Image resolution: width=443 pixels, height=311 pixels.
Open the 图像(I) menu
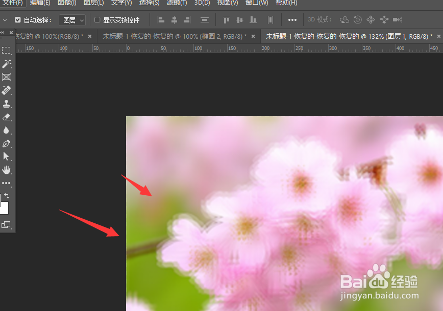[x=67, y=3]
